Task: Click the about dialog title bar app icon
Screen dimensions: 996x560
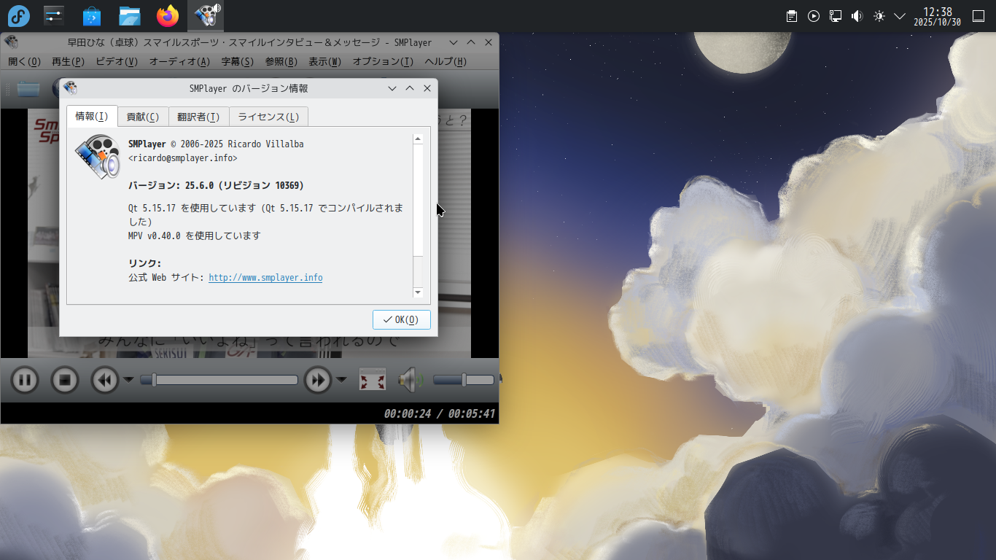Action: pyautogui.click(x=71, y=88)
